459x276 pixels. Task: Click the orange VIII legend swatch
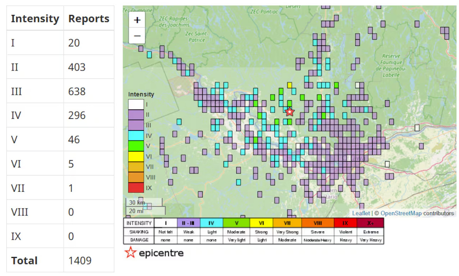(136, 177)
